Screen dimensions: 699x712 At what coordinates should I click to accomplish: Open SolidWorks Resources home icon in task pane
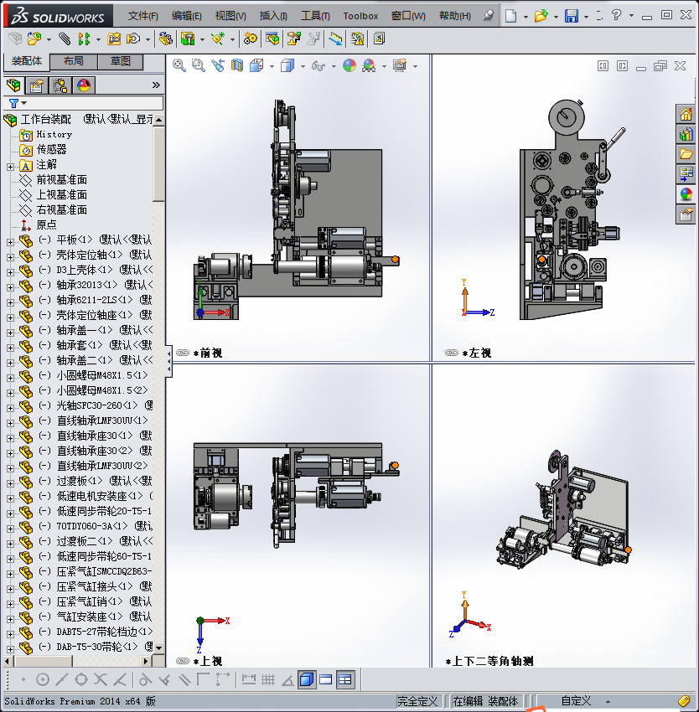(x=686, y=115)
